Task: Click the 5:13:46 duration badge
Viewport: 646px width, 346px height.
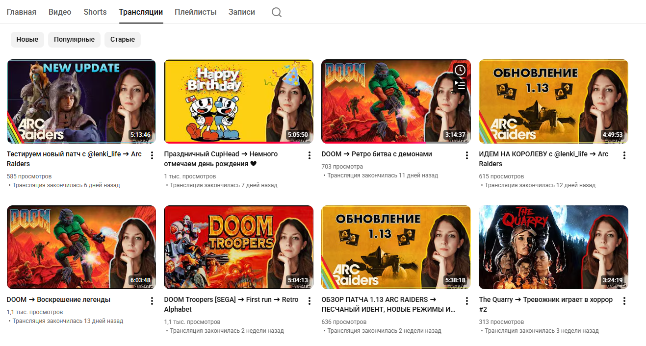Action: point(140,135)
